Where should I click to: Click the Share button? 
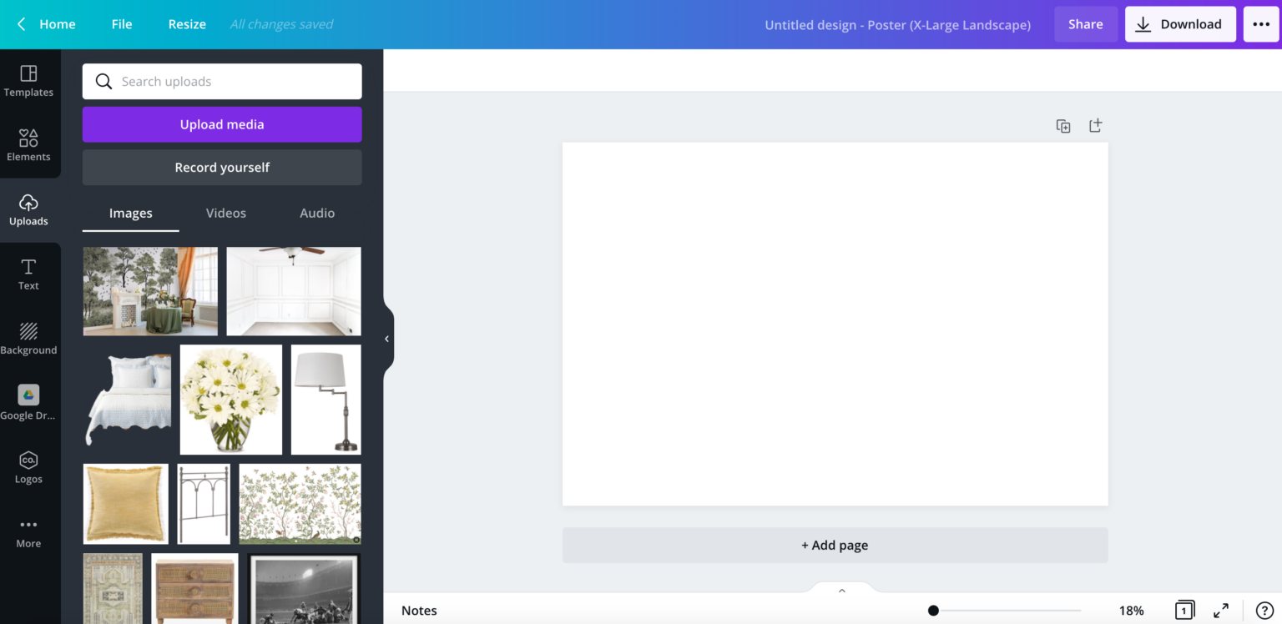[x=1086, y=24]
